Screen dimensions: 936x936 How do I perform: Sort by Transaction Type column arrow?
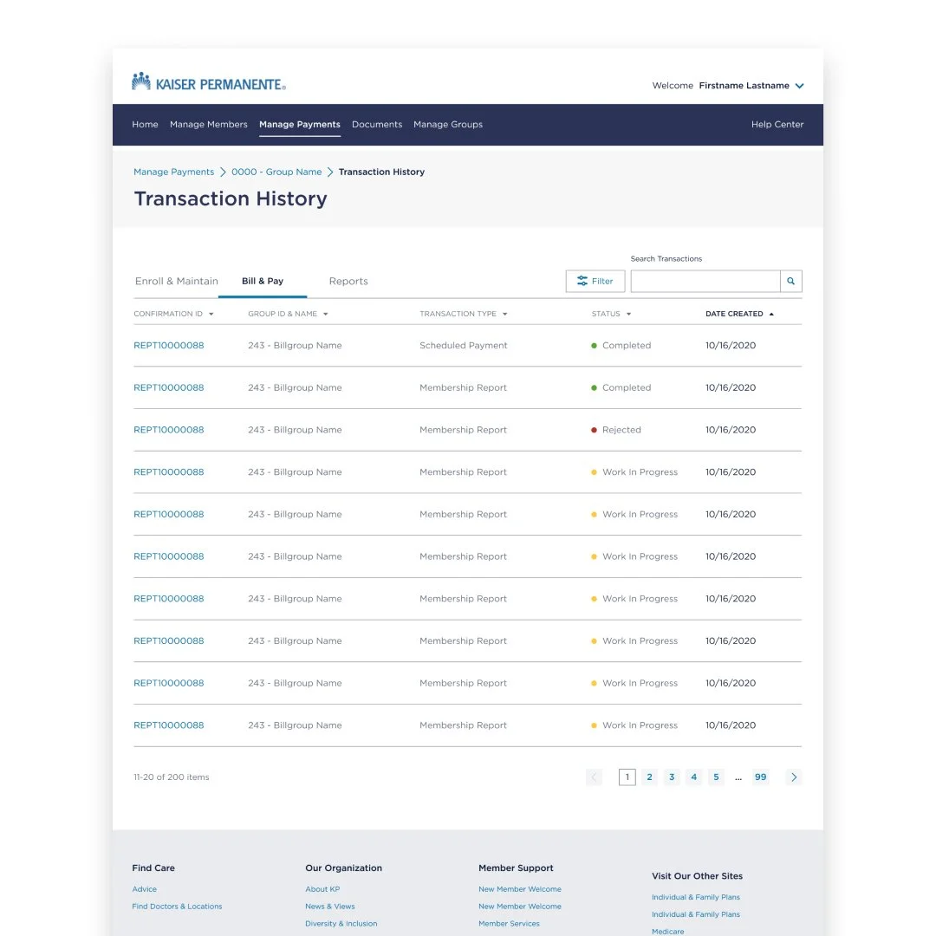tap(505, 314)
